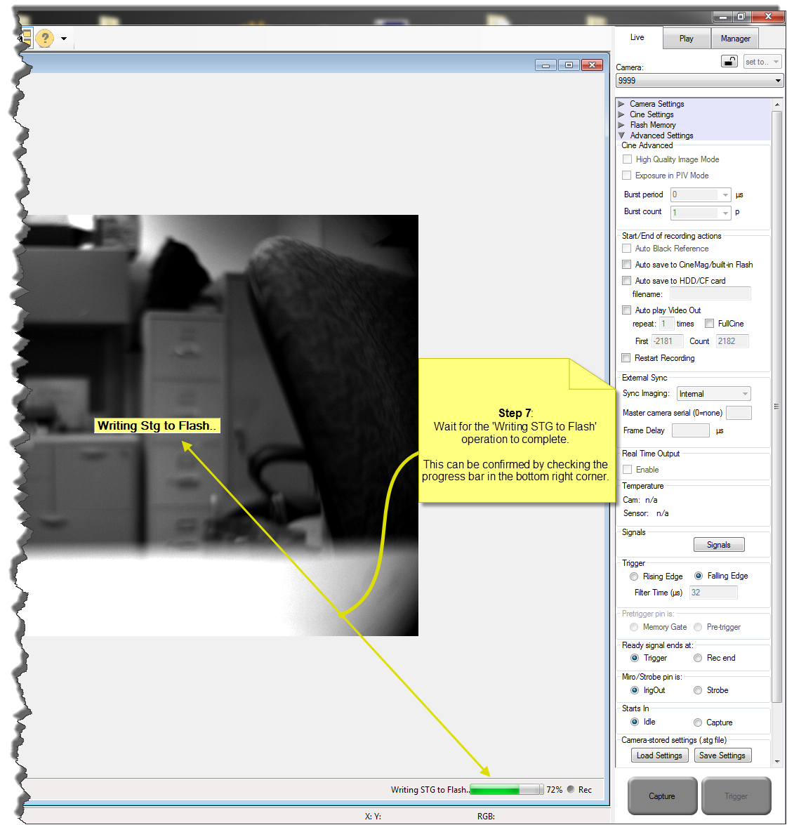Change Starts In to Capture
This screenshot has width=787, height=825.
698,722
